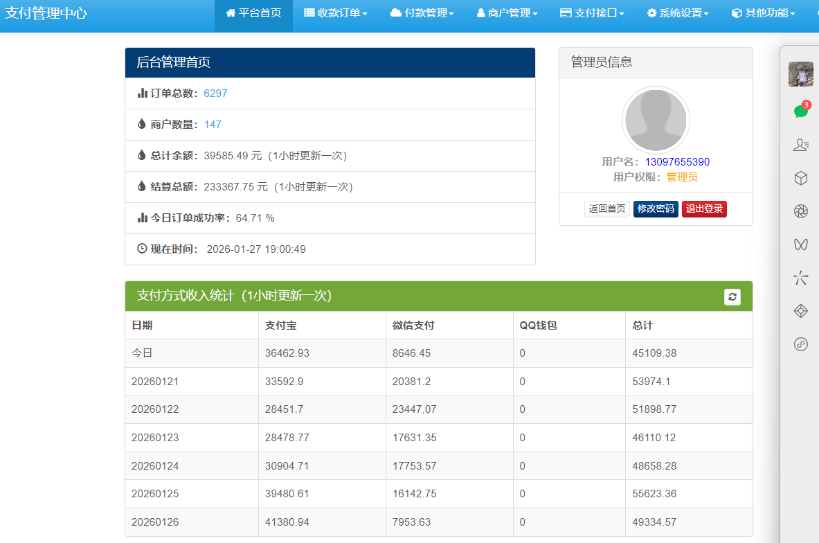This screenshot has height=543, width=819.
Task: Click the user photo in the sidebar
Action: (801, 74)
